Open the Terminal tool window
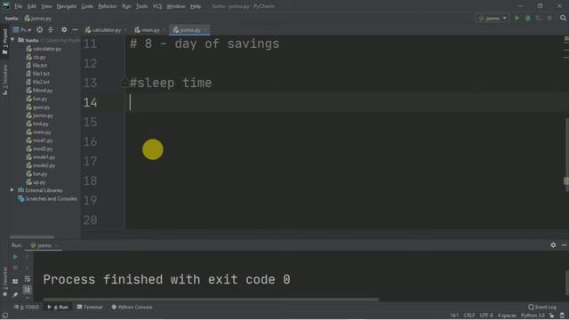 (90, 307)
